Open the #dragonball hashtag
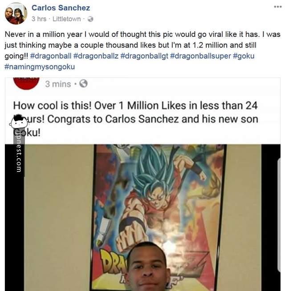 [51, 56]
